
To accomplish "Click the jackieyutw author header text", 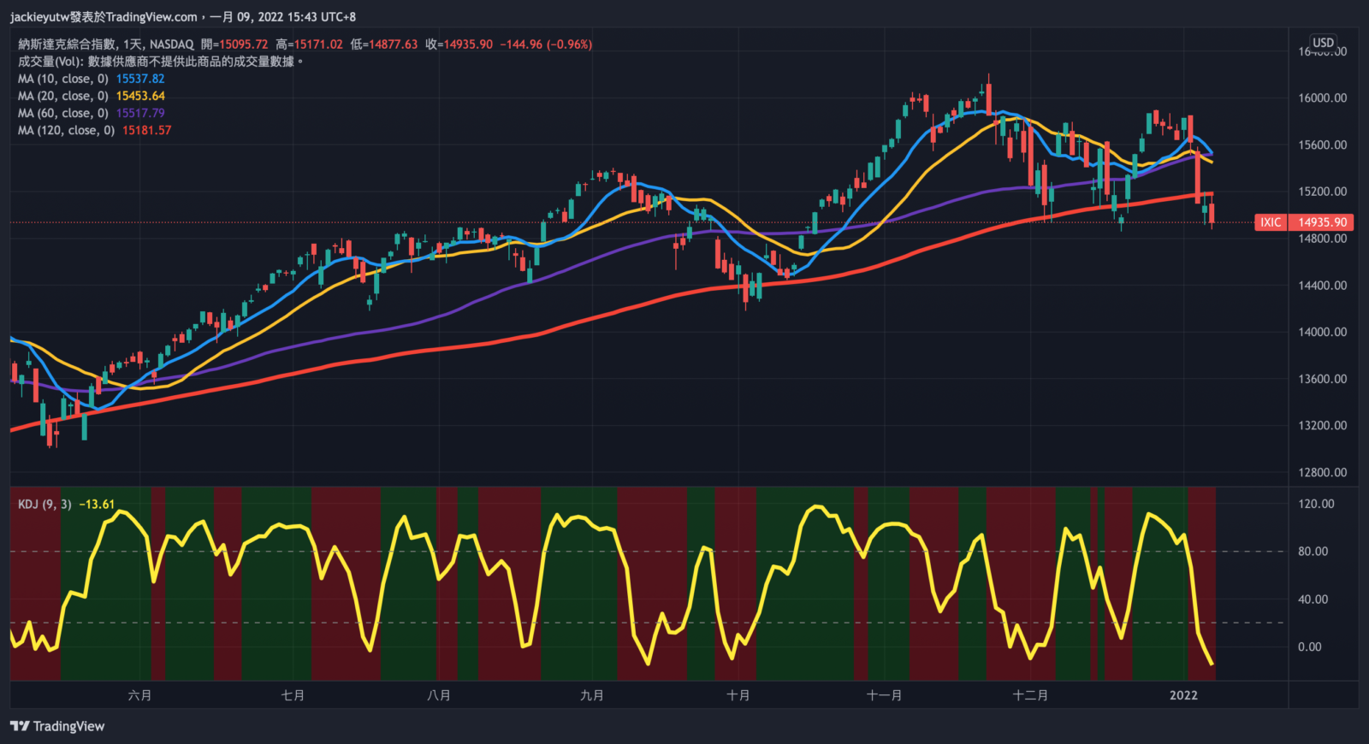I will 103,17.
